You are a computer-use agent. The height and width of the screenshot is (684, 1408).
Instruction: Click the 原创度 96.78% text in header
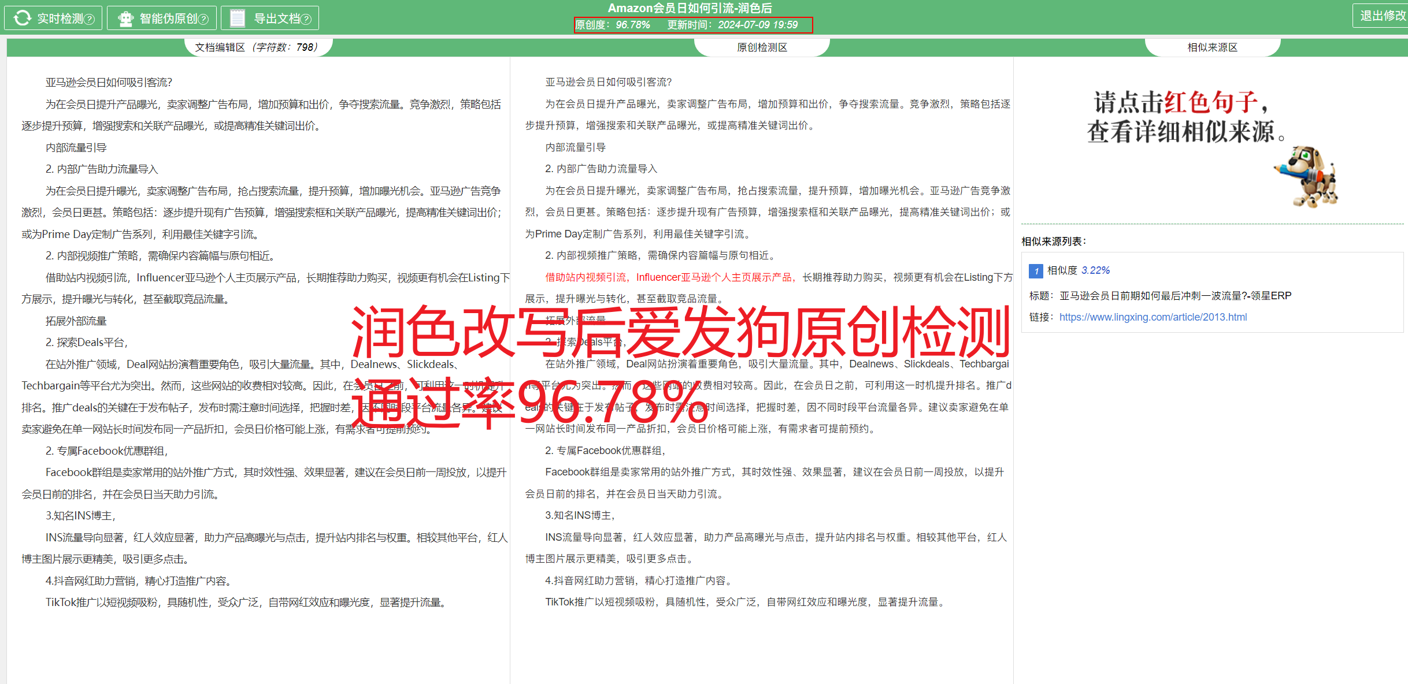(612, 25)
